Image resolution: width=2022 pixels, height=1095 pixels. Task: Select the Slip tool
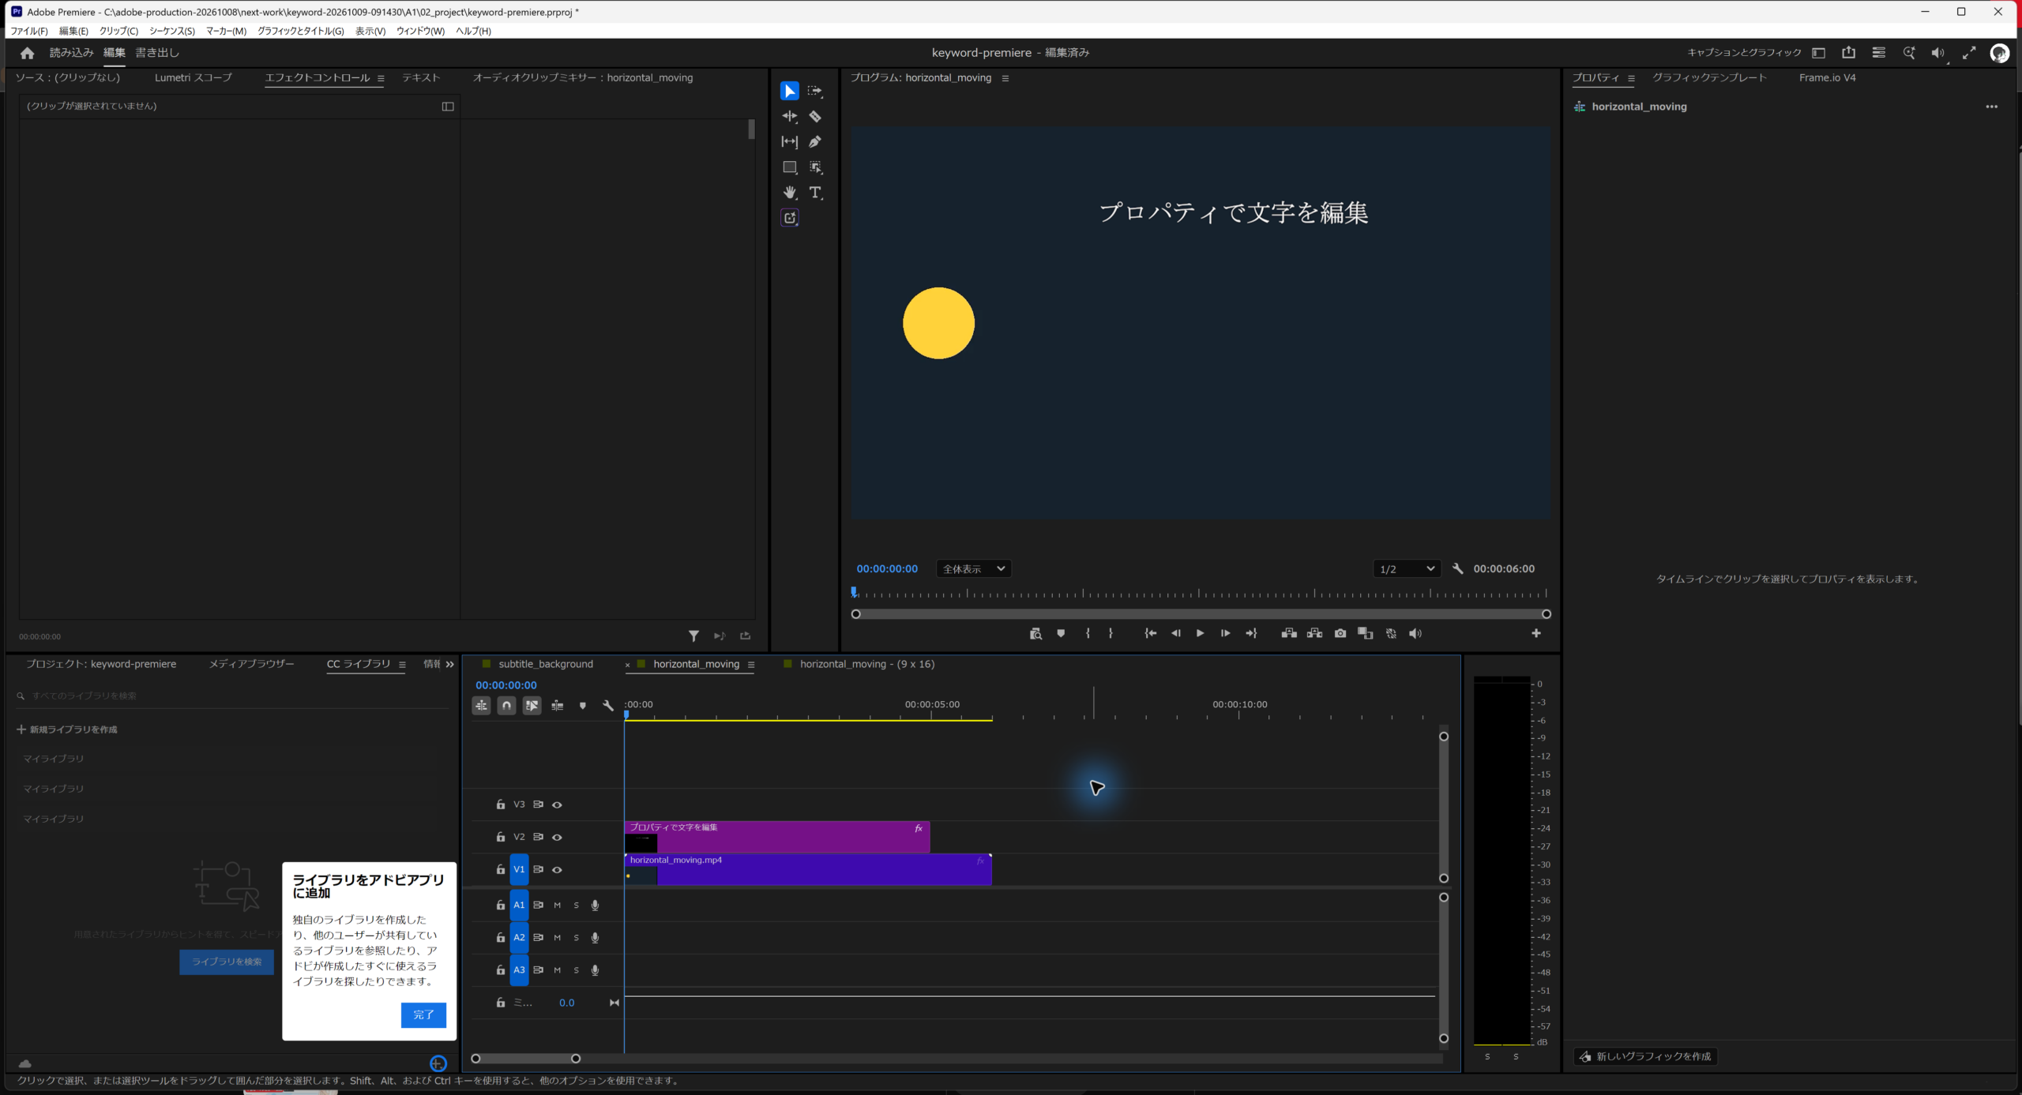789,142
